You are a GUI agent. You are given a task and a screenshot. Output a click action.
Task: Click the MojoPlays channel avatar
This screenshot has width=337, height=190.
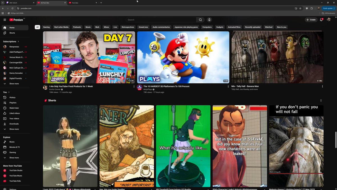pos(140,87)
